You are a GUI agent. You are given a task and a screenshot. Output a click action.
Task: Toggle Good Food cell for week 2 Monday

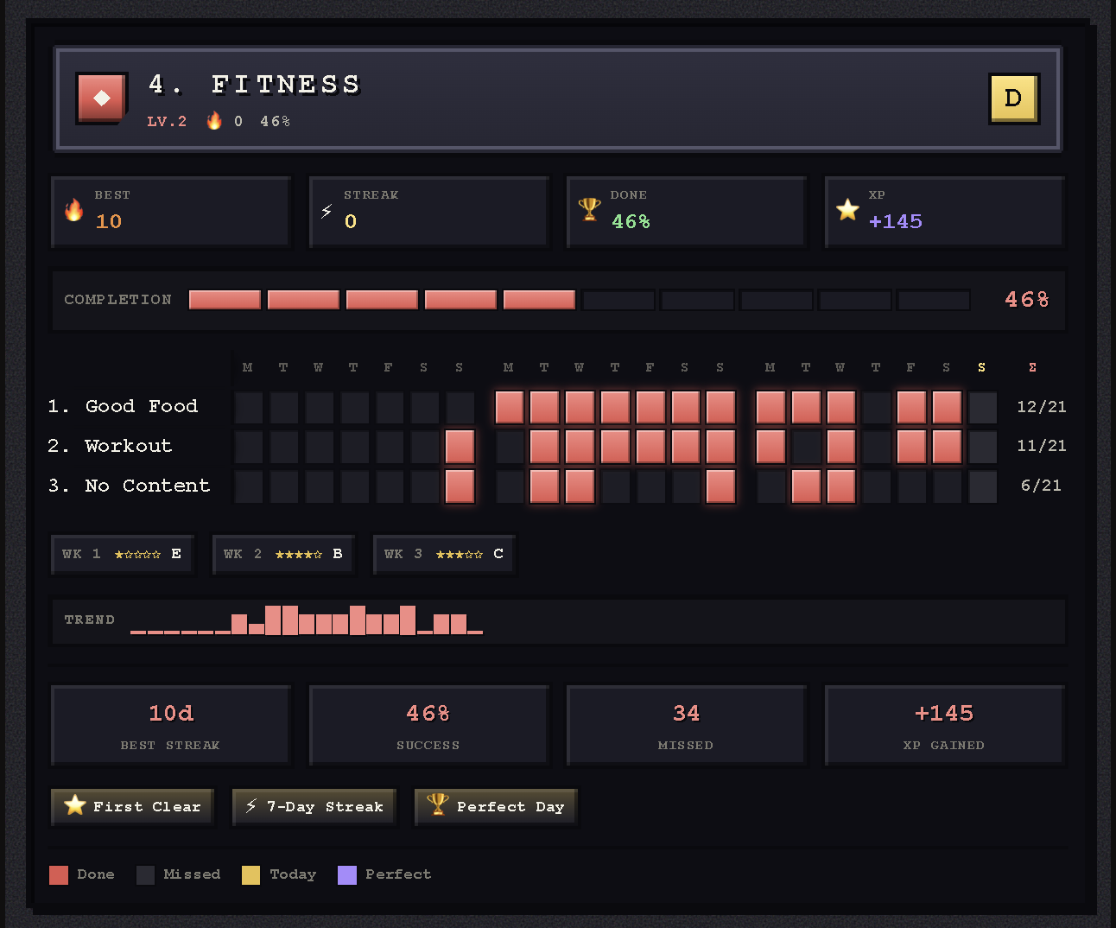click(509, 407)
